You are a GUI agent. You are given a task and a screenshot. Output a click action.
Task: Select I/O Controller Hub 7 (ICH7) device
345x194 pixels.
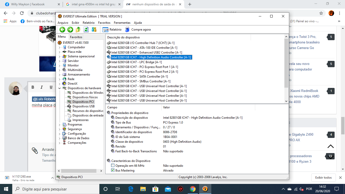143,43
